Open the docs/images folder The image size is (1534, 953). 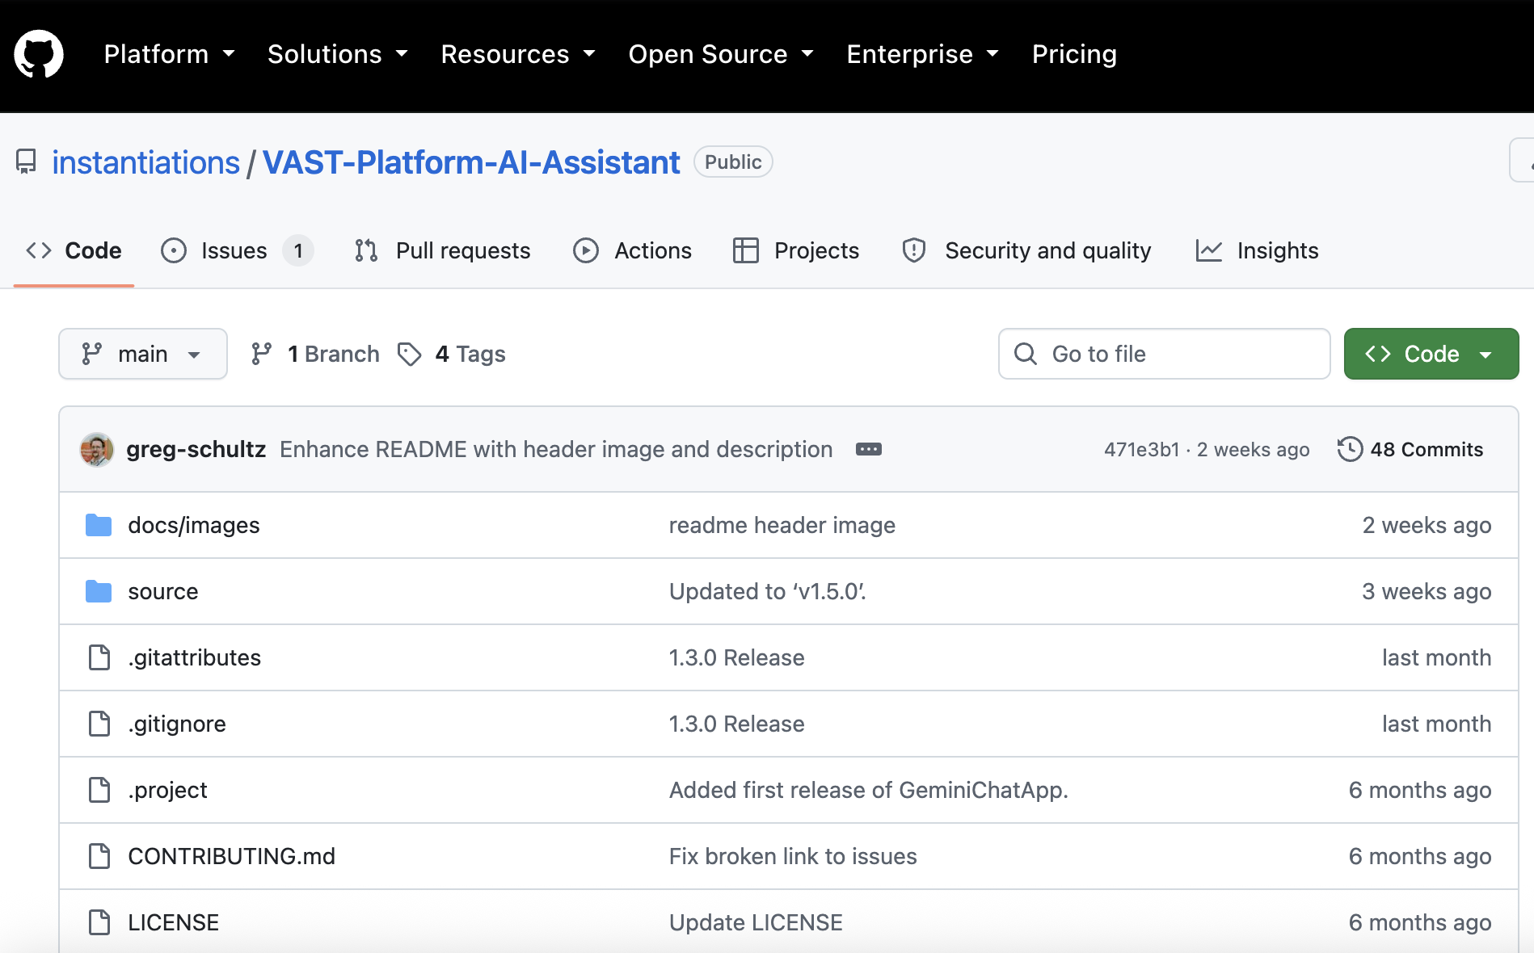(x=194, y=525)
